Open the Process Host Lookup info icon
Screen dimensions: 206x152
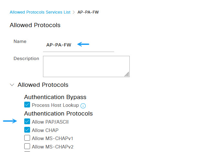tap(83, 106)
